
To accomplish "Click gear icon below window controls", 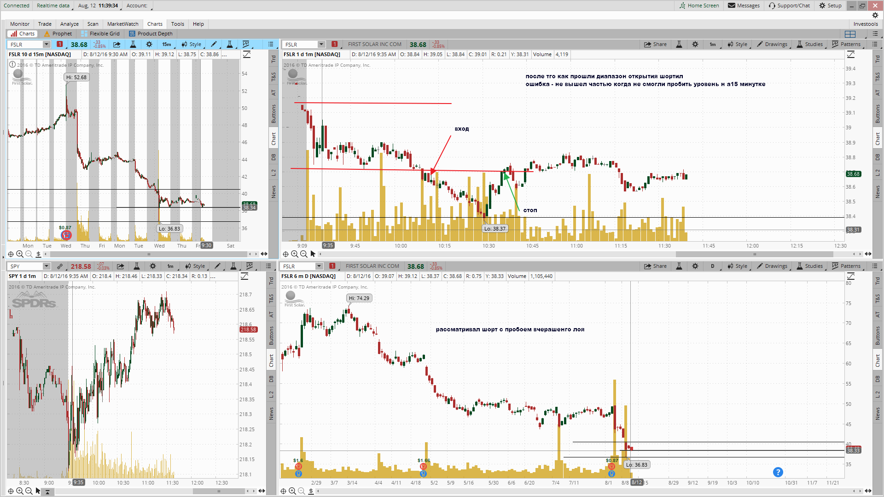I will coord(875,15).
